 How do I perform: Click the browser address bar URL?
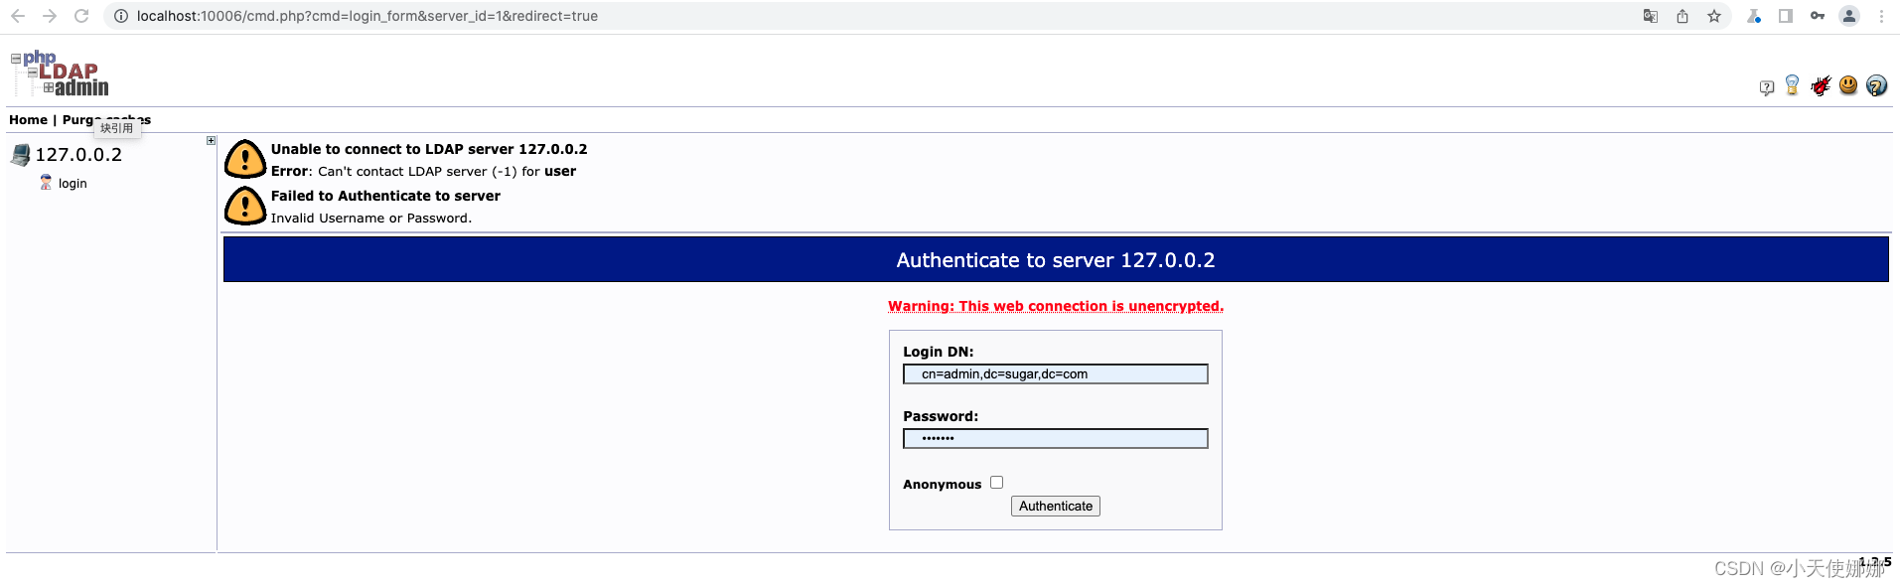367,16
